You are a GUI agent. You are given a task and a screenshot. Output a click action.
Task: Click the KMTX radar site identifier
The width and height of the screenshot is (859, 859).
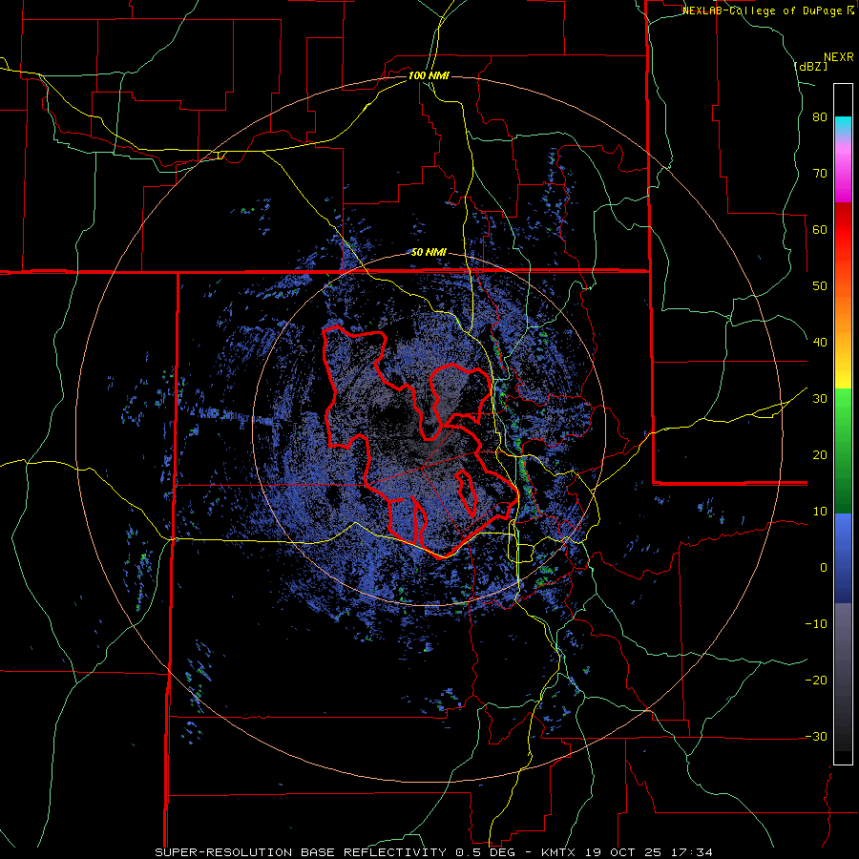[x=556, y=852]
